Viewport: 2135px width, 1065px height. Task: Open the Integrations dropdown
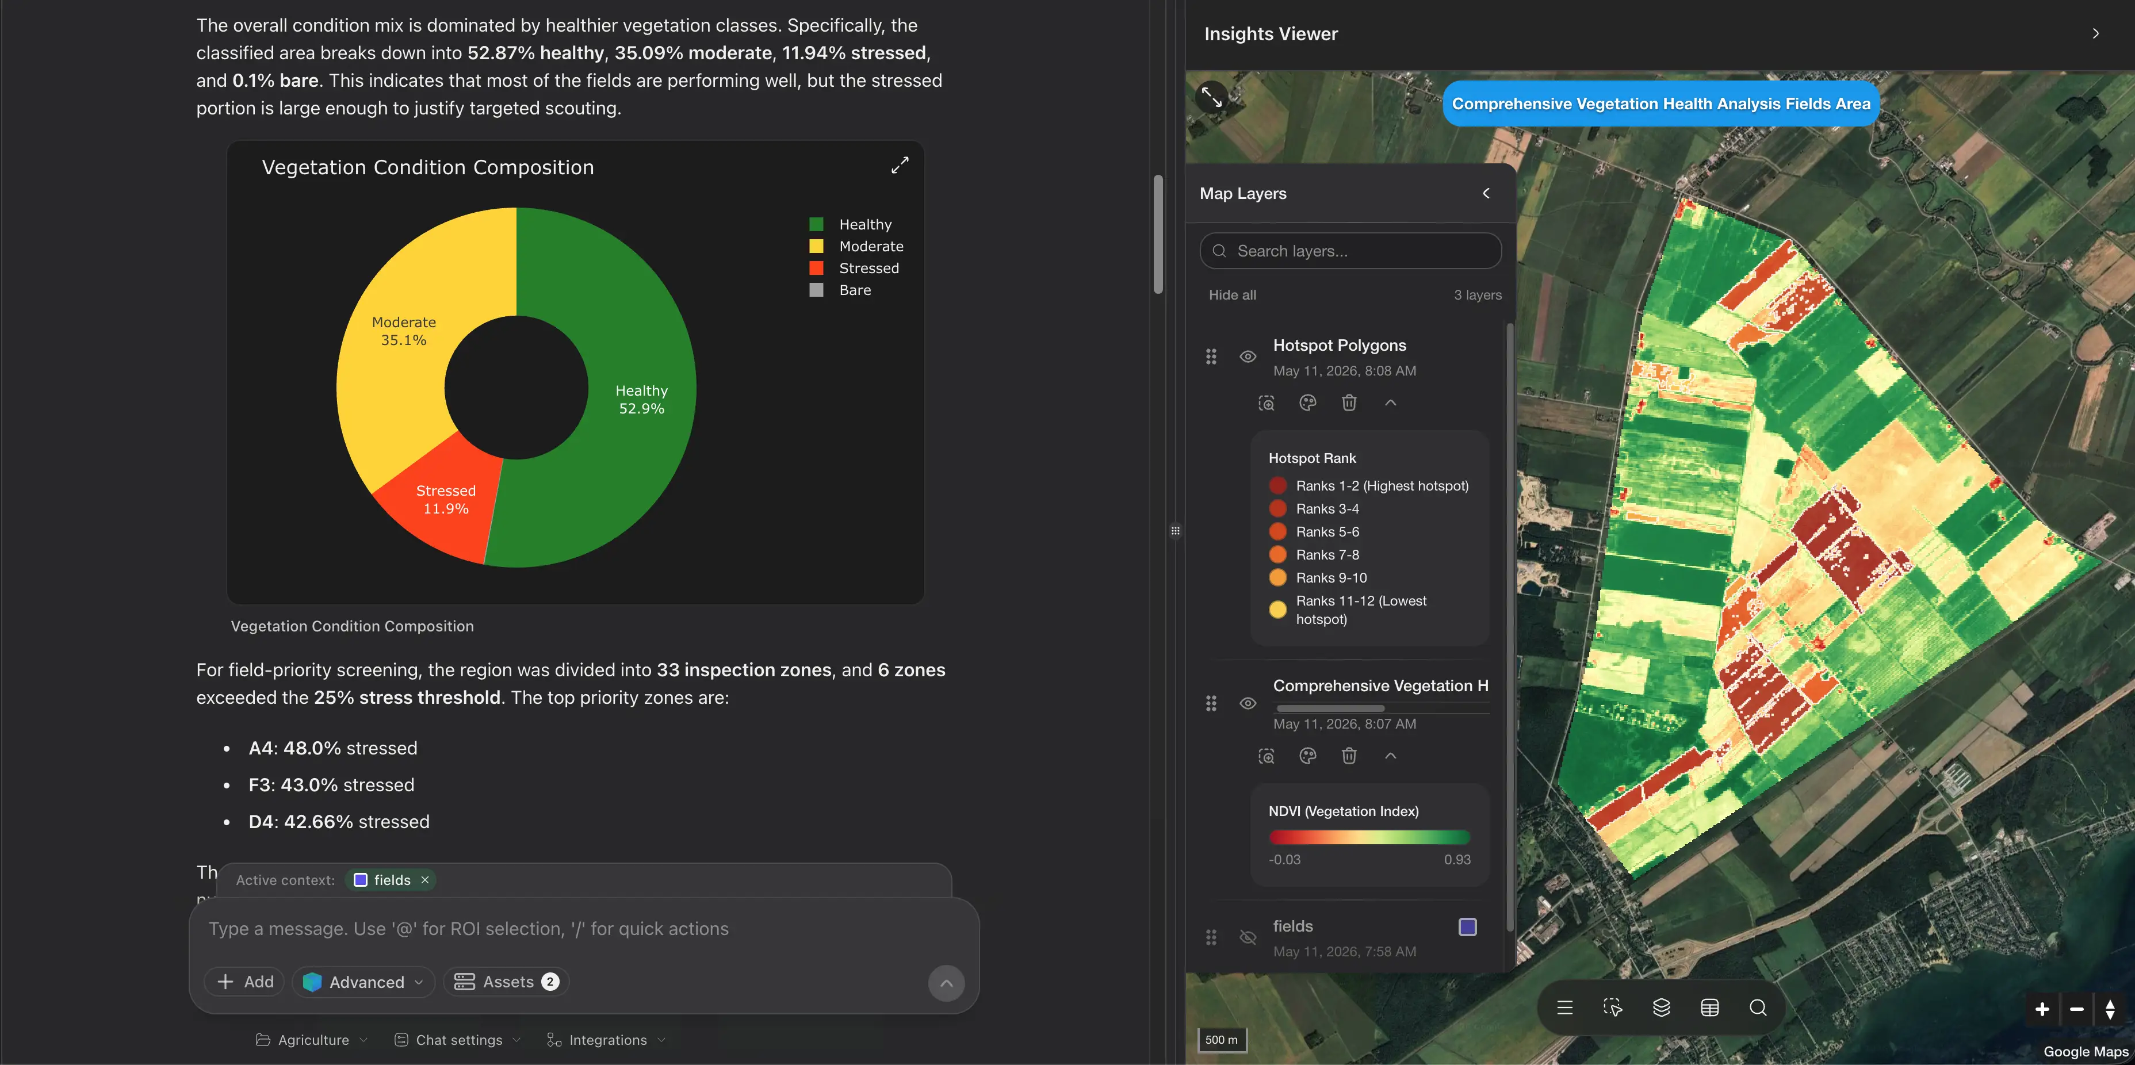click(x=607, y=1040)
